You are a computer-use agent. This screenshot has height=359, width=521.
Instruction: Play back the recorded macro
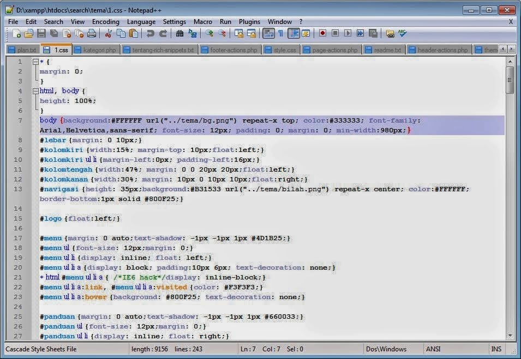click(x=348, y=33)
